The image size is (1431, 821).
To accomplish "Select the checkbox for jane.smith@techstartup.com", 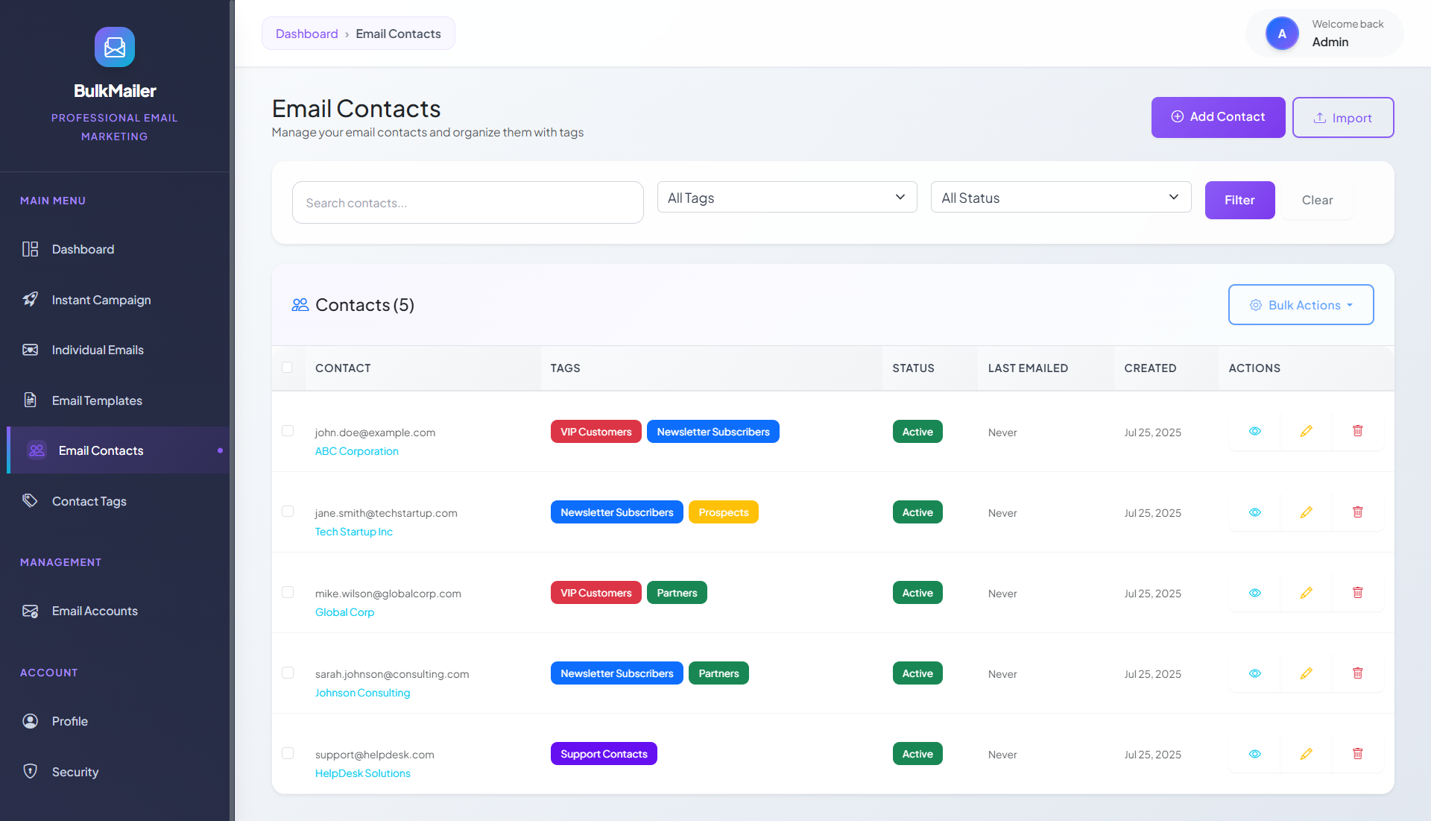I will click(288, 512).
